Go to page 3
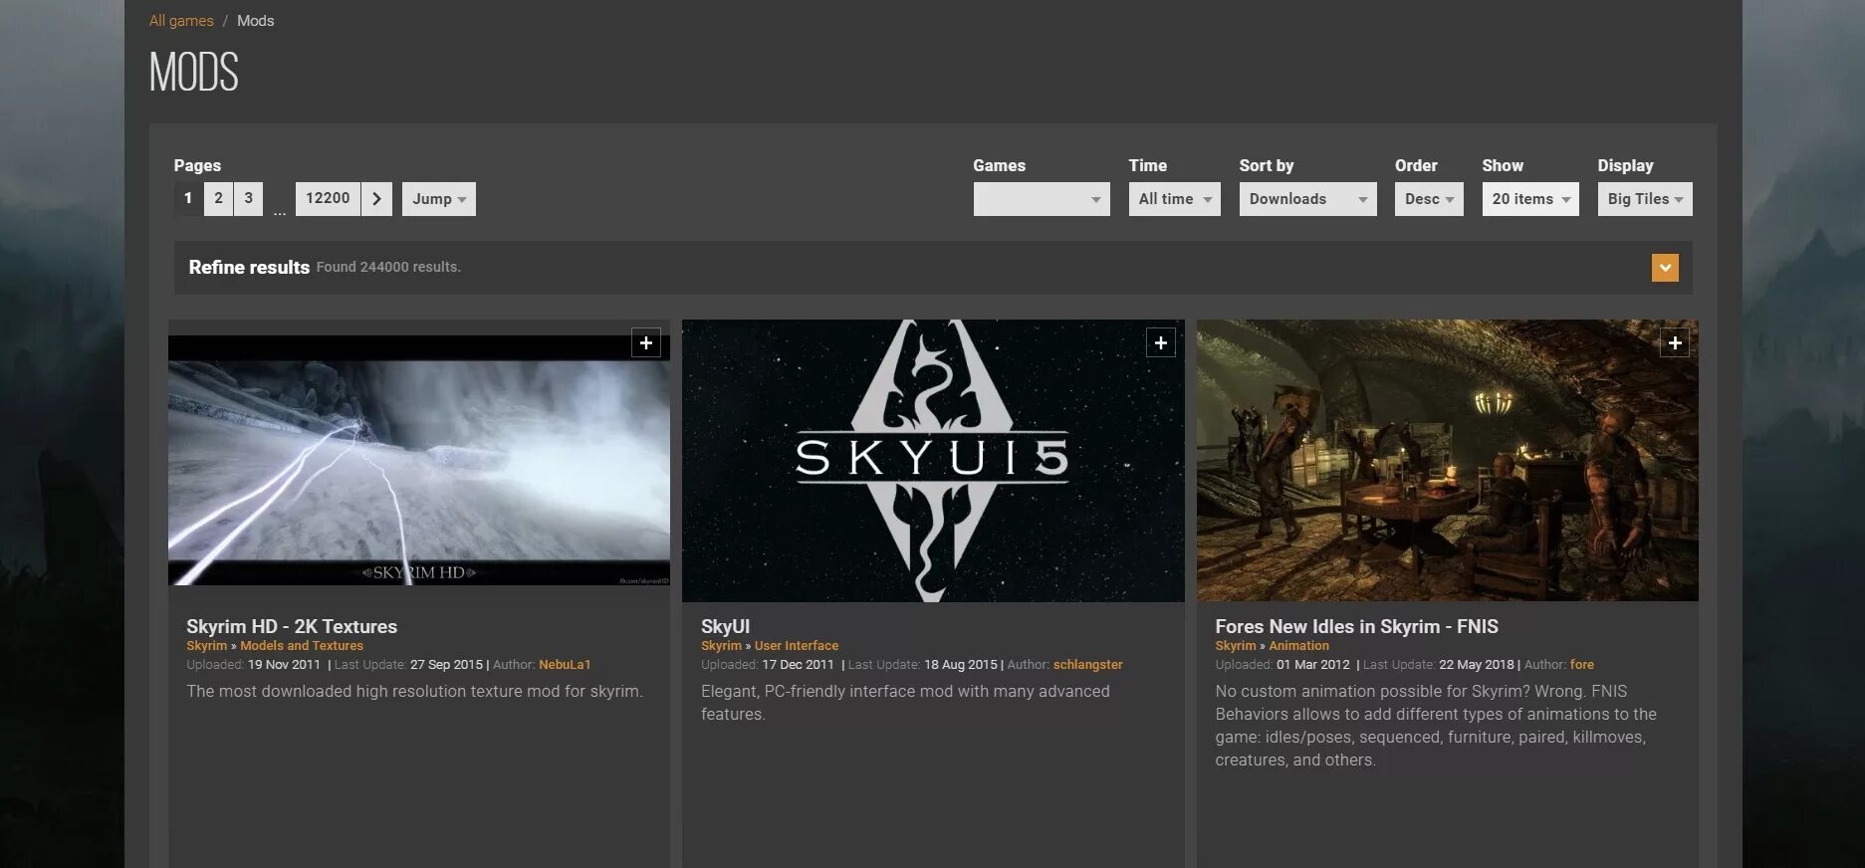Viewport: 1865px width, 868px height. coord(249,199)
